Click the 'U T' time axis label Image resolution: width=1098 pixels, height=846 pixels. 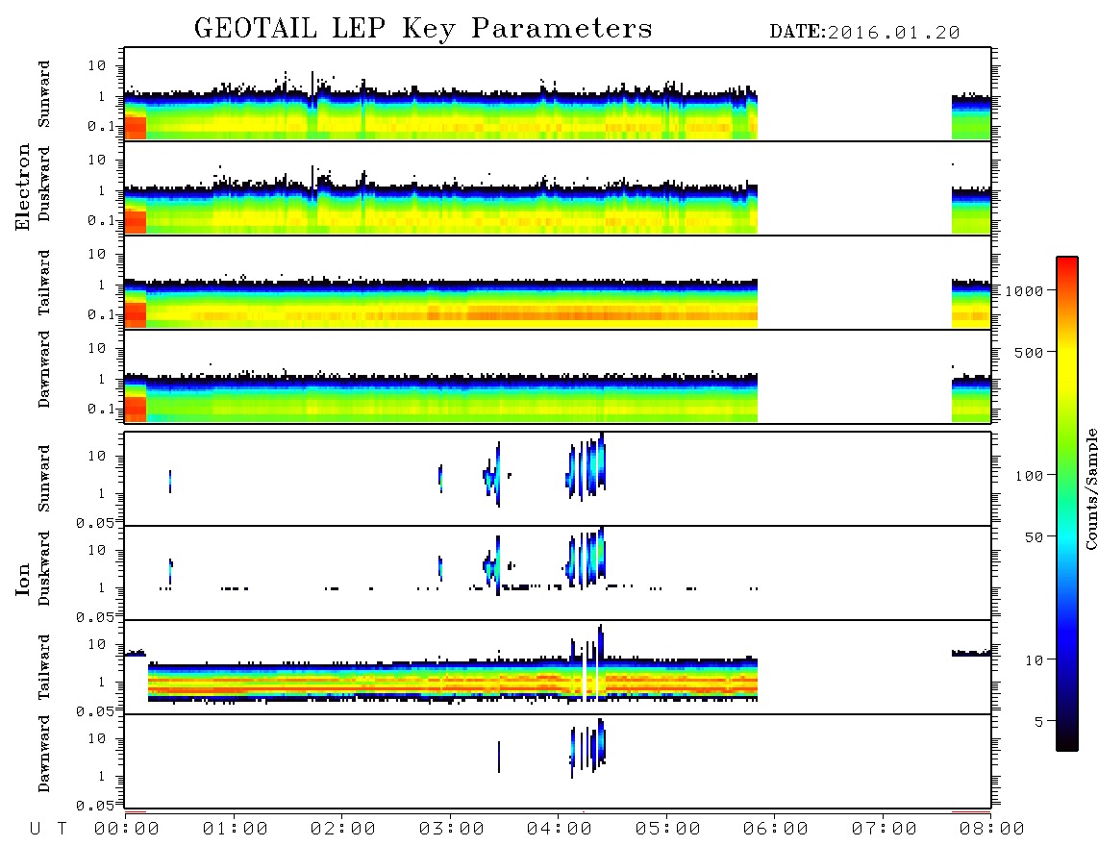coord(48,830)
